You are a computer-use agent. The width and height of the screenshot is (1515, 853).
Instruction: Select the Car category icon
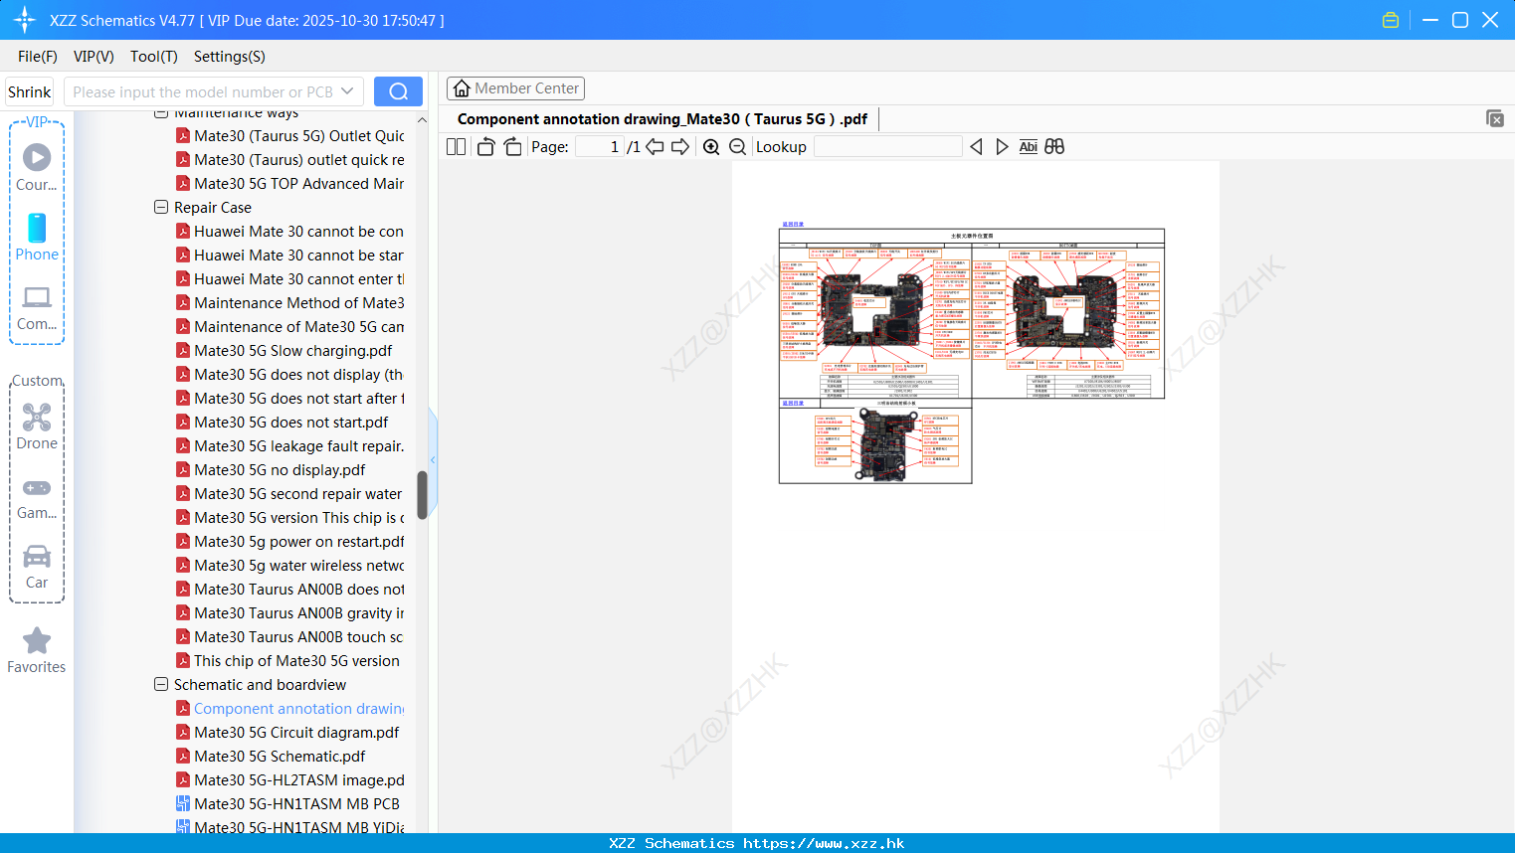tap(37, 567)
